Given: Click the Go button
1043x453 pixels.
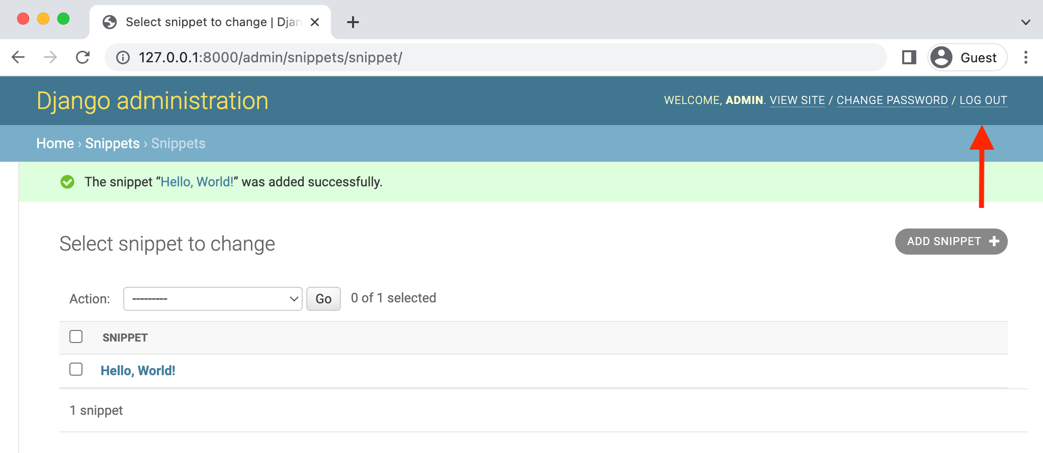Looking at the screenshot, I should (323, 299).
